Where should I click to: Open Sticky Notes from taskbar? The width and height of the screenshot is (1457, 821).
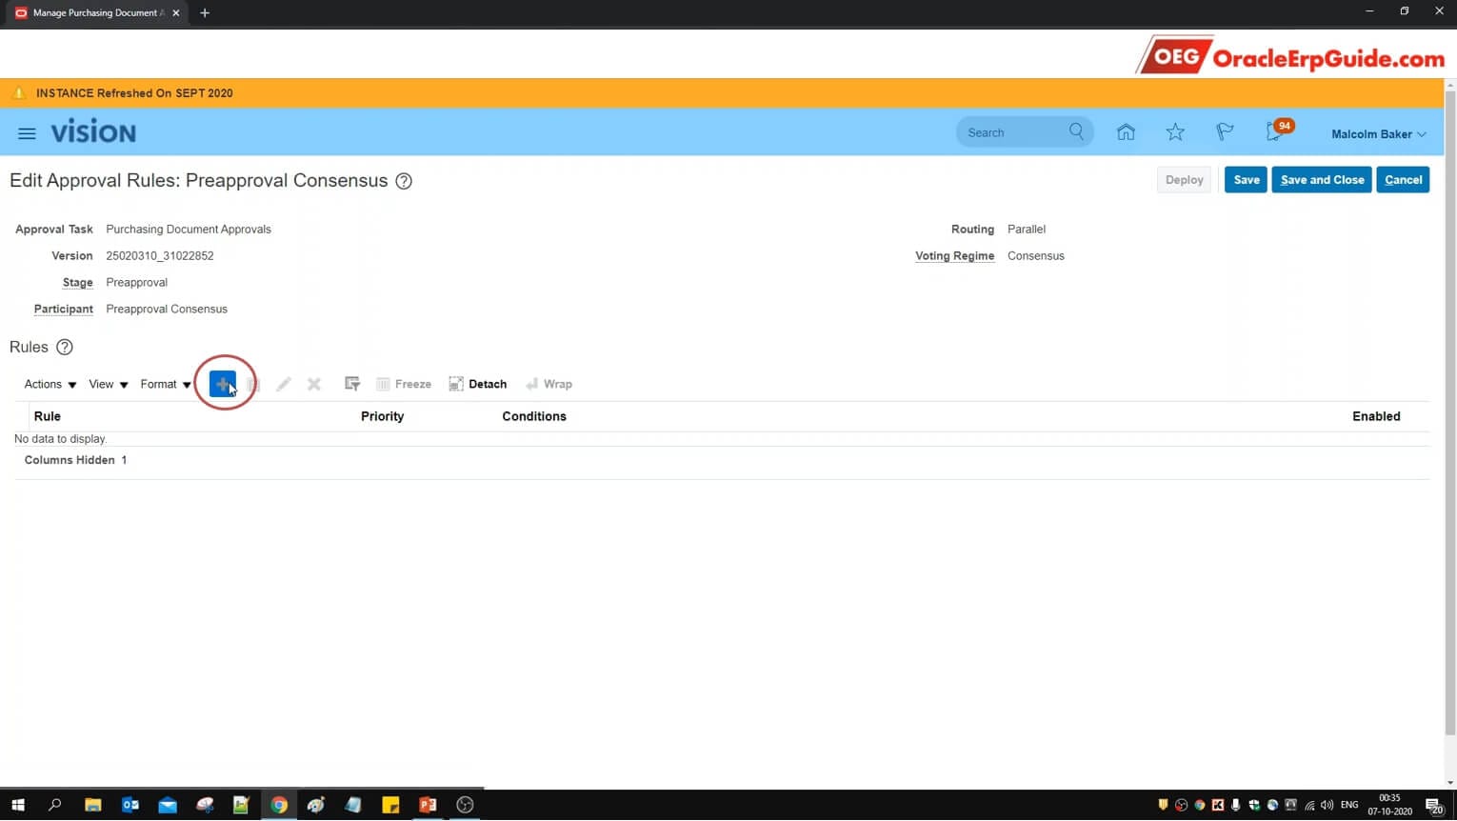coord(390,805)
